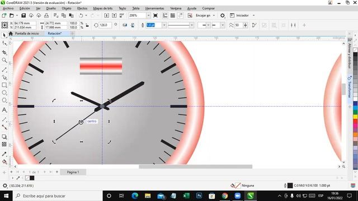358x201 pixels.
Task: Select the Página 1 page tab
Action: point(73,172)
